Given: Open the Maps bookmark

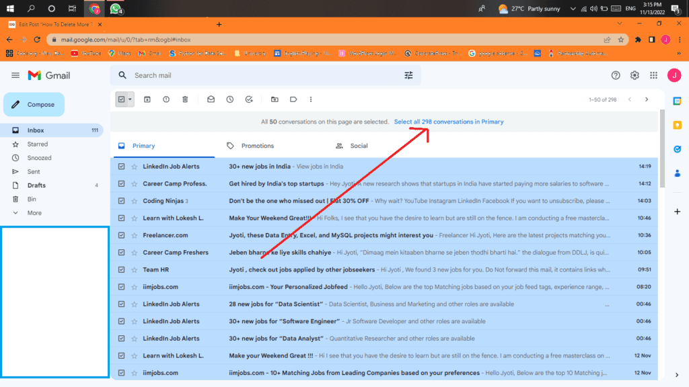Looking at the screenshot, I should (x=120, y=53).
